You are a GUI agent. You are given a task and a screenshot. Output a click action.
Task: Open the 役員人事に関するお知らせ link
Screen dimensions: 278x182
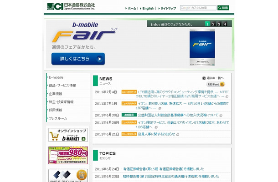(x=156, y=134)
